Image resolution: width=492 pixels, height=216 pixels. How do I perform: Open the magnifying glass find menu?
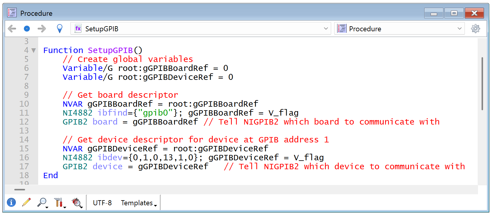pyautogui.click(x=42, y=203)
